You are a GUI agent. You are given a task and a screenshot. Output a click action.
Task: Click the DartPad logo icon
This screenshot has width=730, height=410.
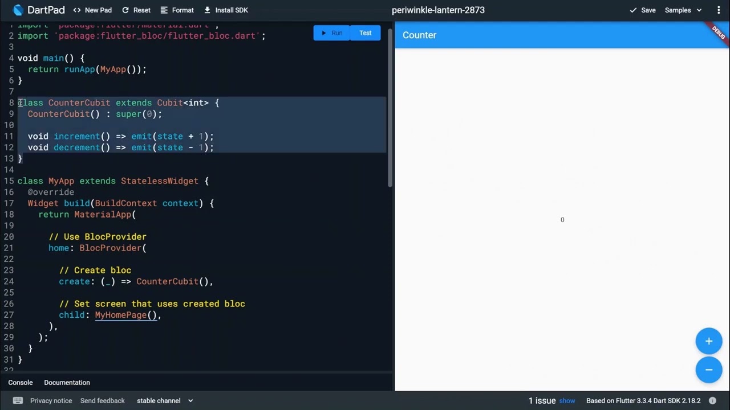click(x=18, y=10)
